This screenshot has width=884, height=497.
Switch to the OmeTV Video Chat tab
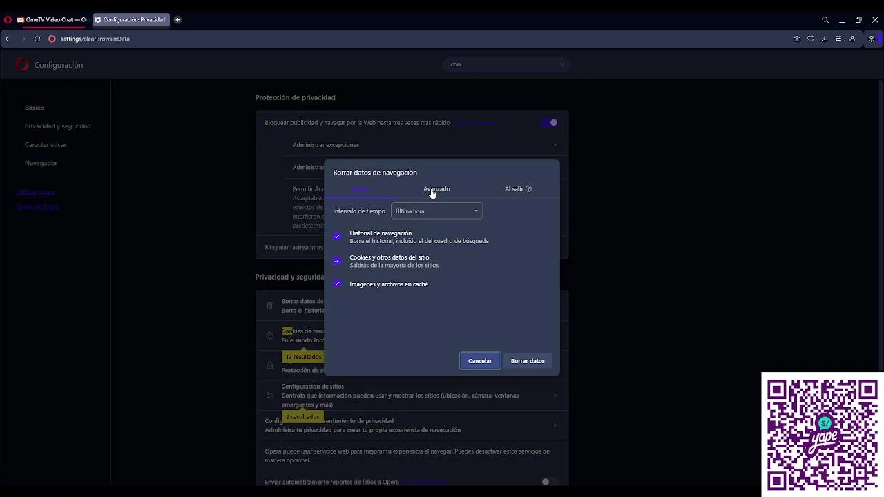coord(52,20)
